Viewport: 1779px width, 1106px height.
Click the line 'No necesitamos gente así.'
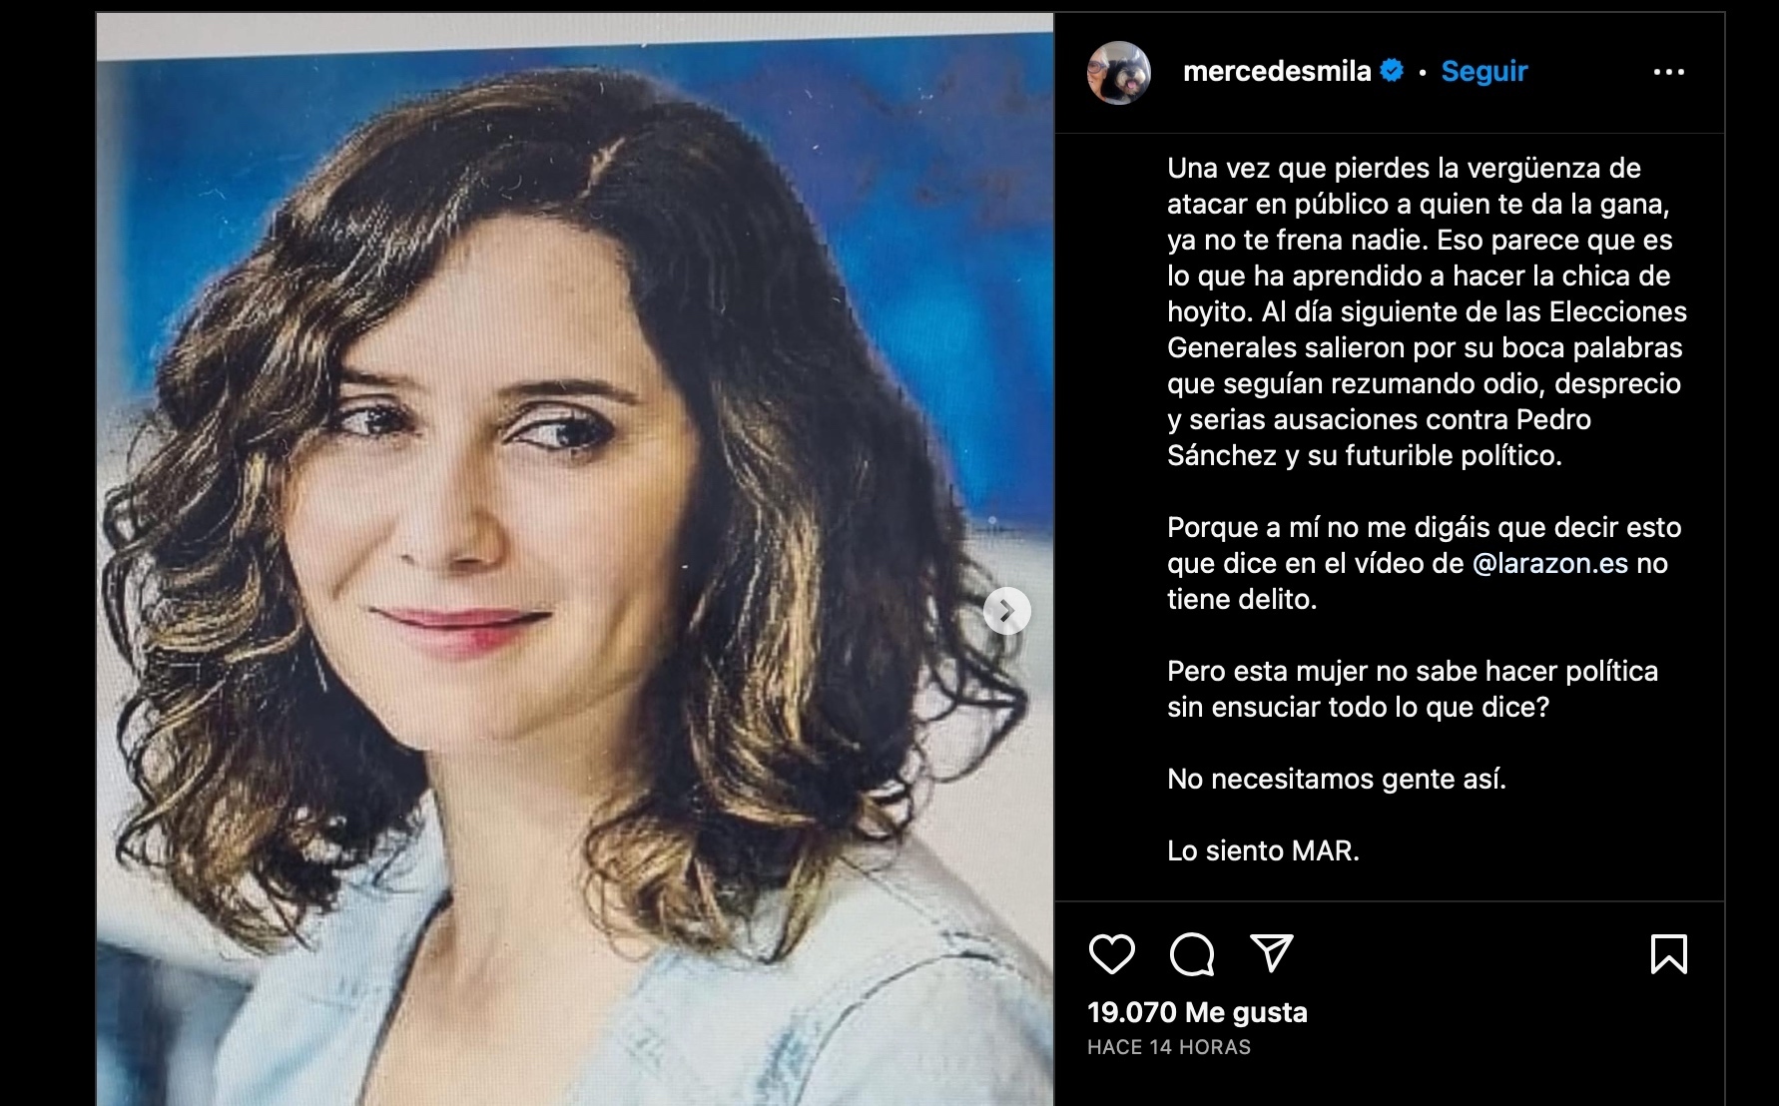point(1337,779)
